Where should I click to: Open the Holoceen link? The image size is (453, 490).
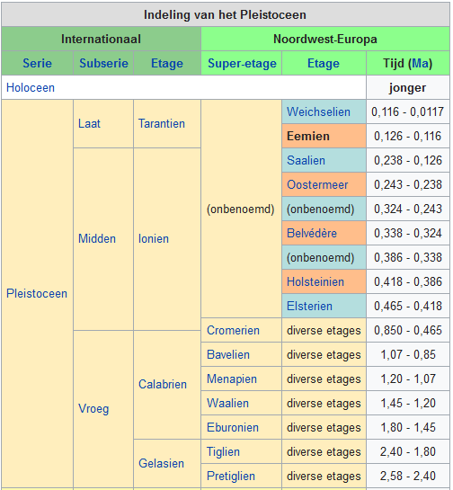pos(31,88)
